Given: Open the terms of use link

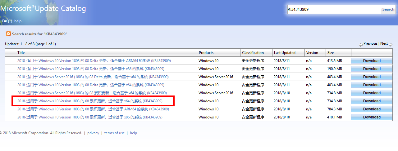Looking at the screenshot, I should 114,133.
